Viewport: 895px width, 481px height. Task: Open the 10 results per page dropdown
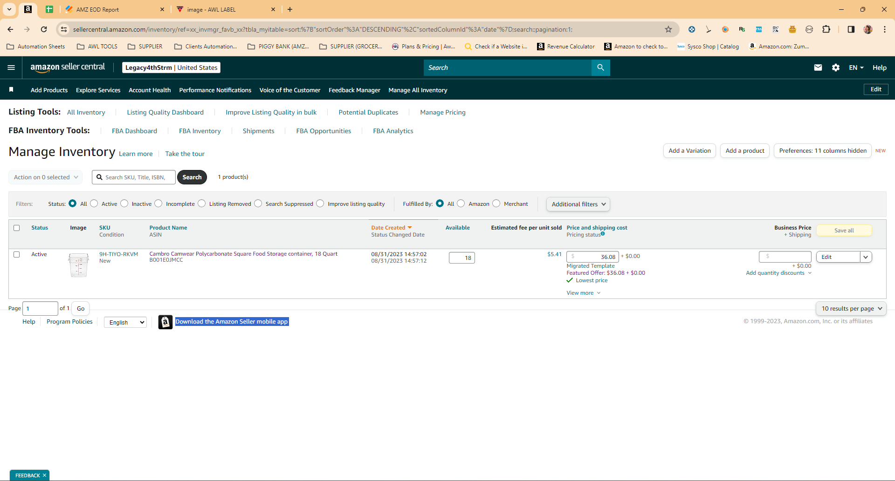[x=851, y=308]
